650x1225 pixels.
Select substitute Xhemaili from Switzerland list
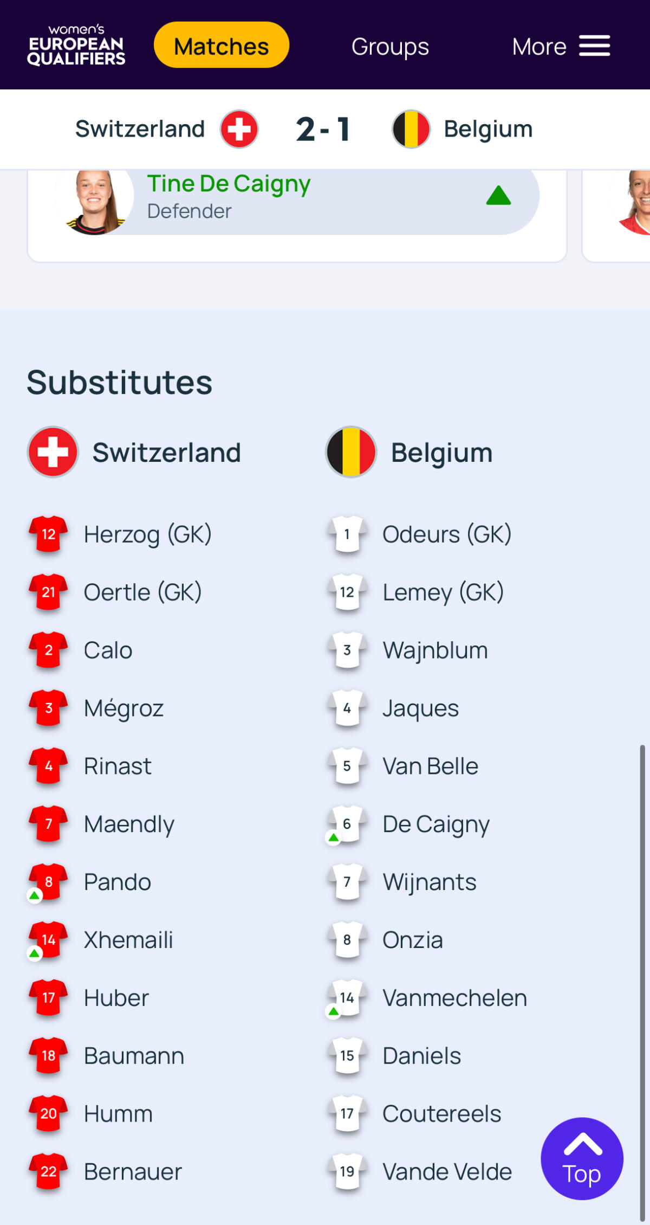(128, 940)
